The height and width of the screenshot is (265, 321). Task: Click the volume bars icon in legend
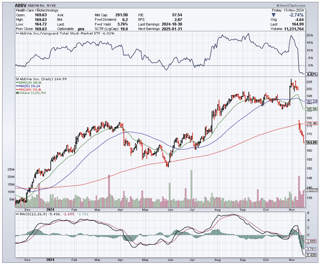[18, 93]
